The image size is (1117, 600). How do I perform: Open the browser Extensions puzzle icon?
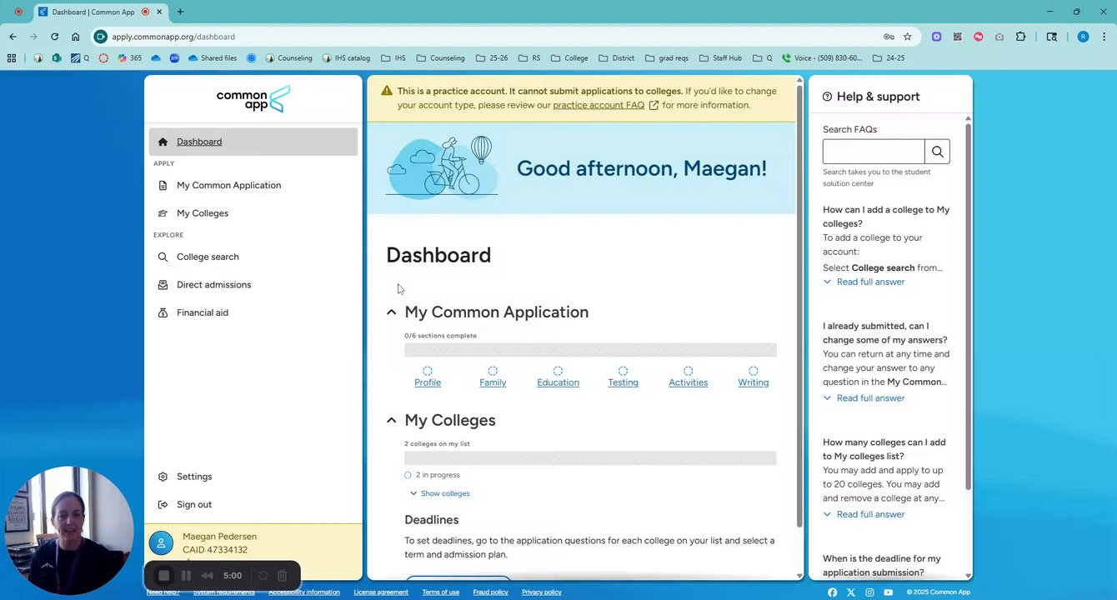pos(1021,37)
